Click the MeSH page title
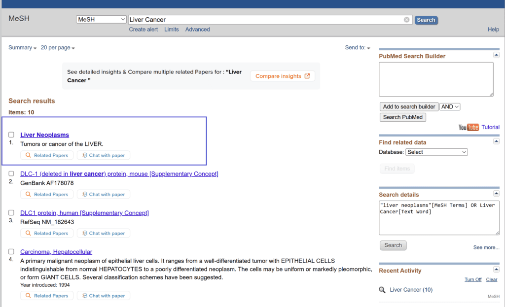 click(x=19, y=18)
